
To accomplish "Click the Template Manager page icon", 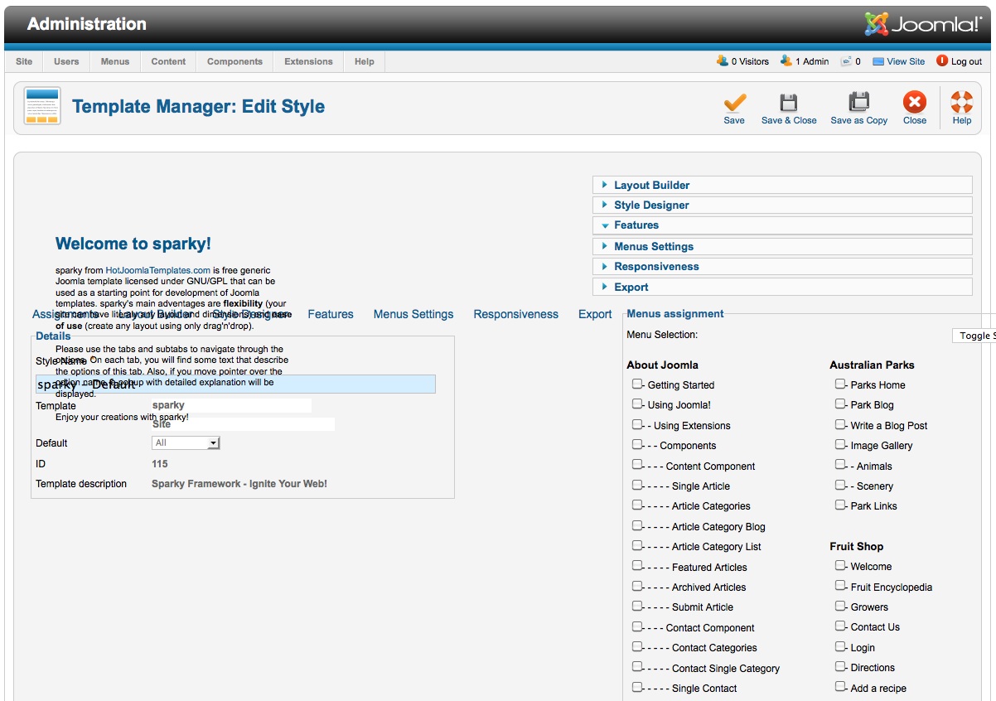I will (42, 106).
